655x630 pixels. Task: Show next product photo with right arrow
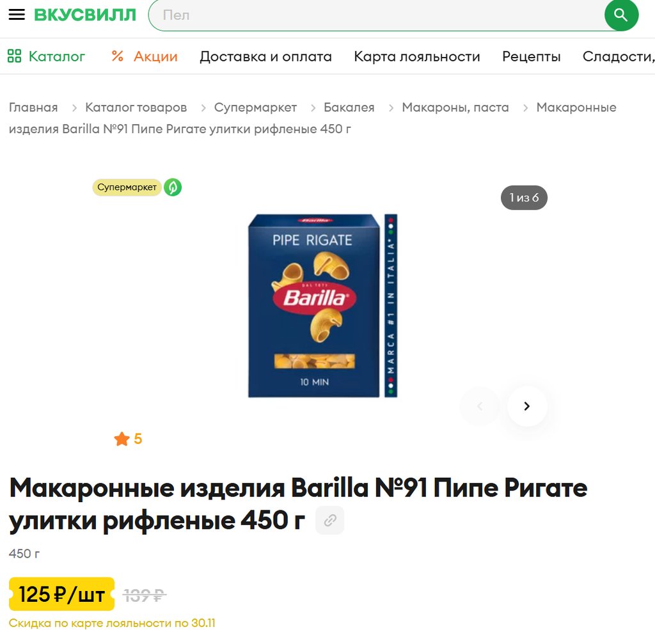coord(527,406)
